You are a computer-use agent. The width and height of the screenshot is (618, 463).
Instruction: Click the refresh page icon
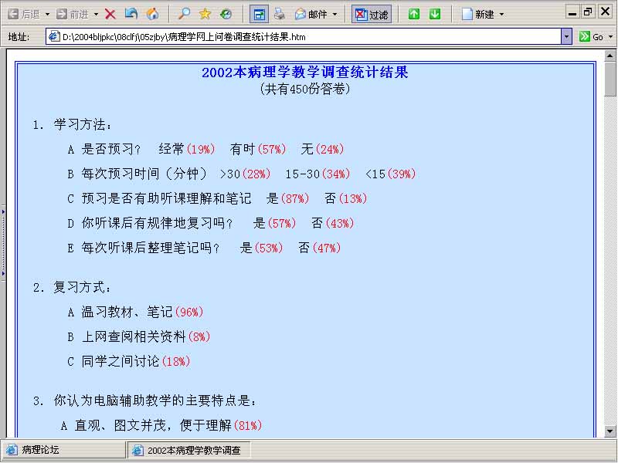131,14
